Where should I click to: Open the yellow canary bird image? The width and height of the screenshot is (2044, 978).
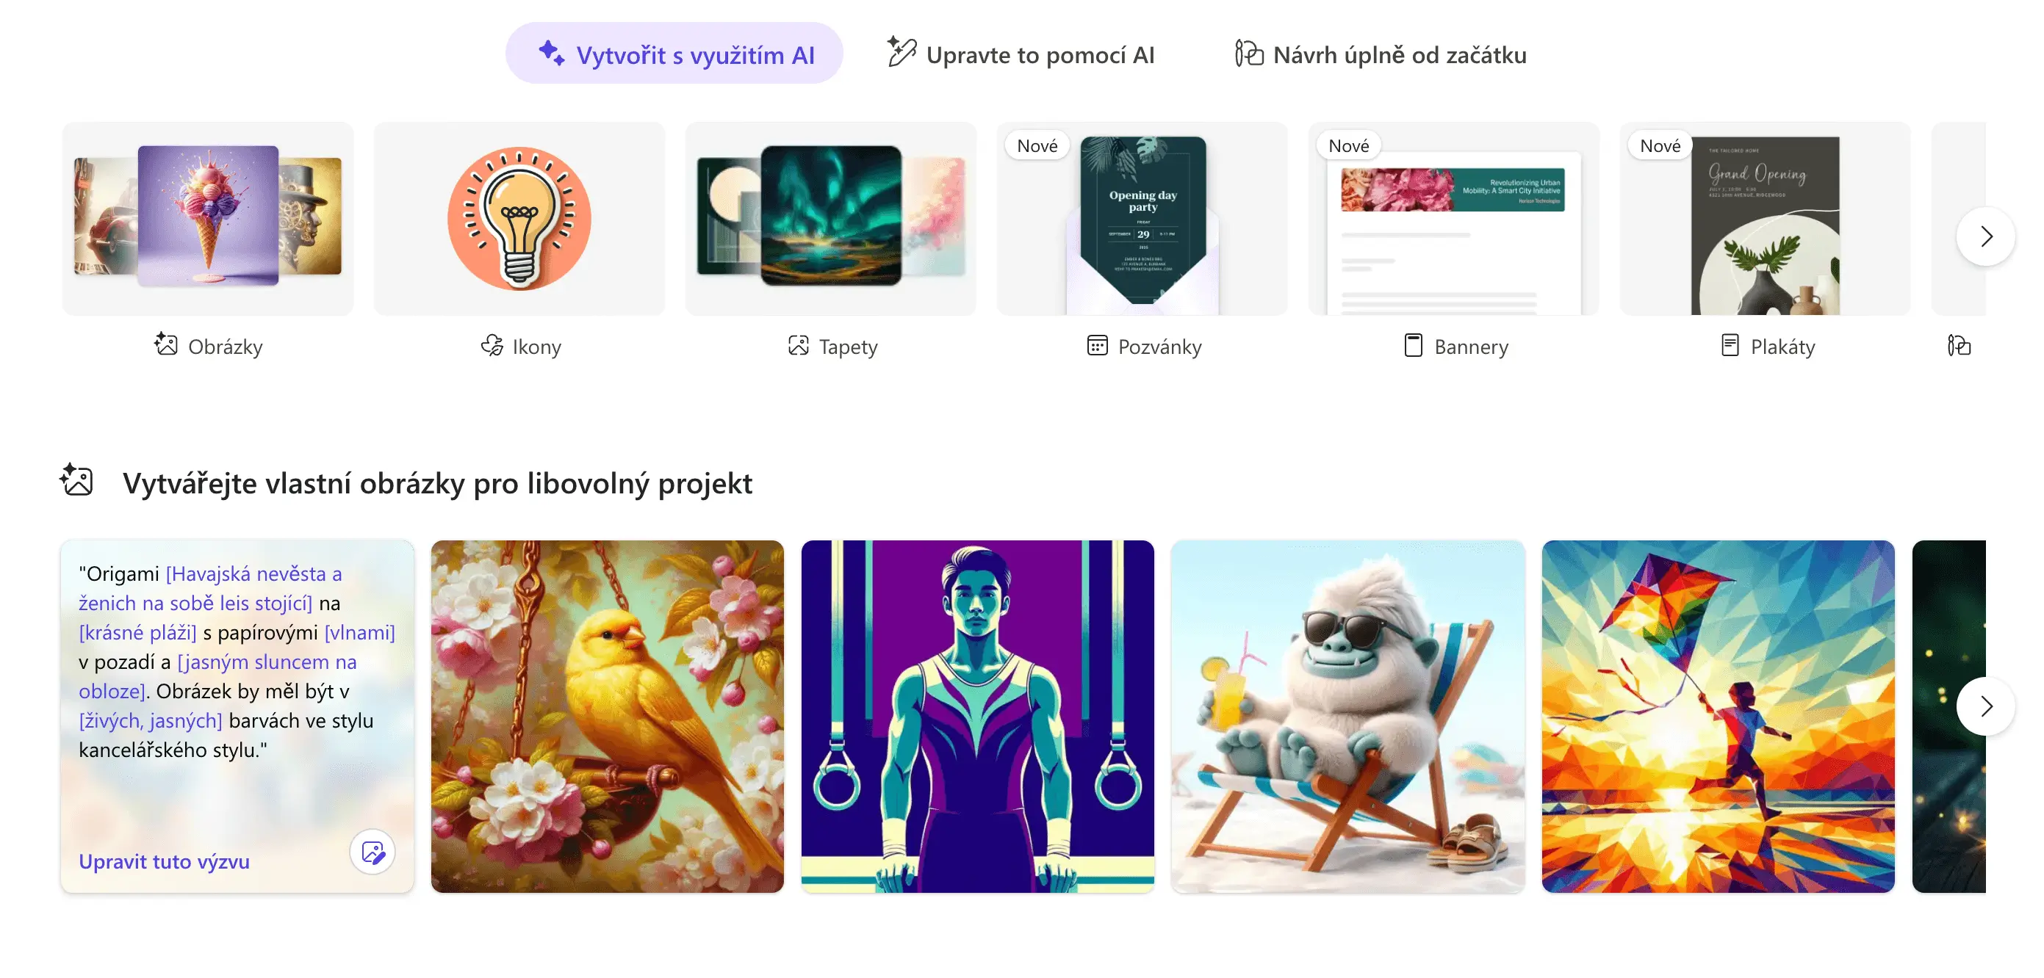coord(607,717)
